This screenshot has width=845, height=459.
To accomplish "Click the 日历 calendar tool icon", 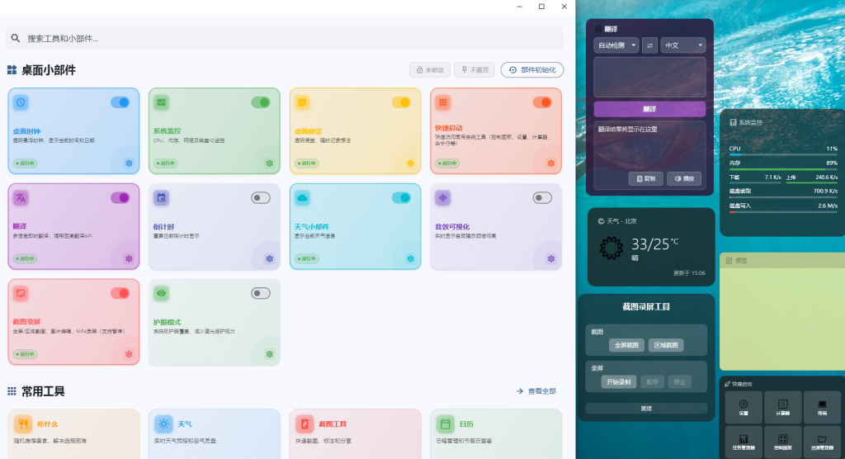I will [445, 424].
